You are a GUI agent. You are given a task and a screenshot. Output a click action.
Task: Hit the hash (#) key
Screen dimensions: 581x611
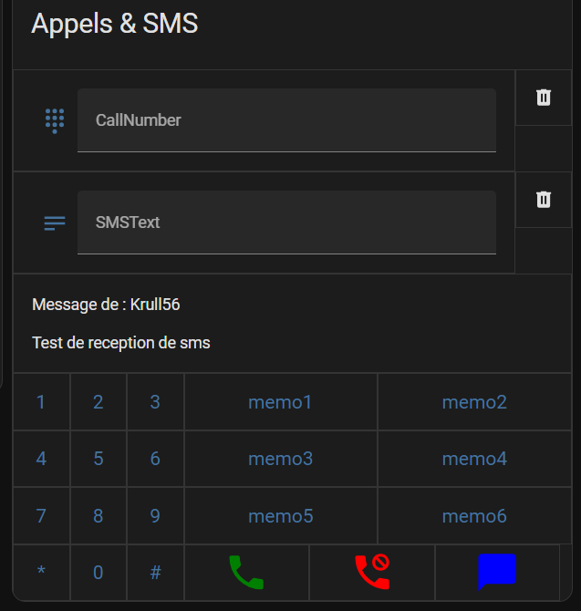click(155, 573)
